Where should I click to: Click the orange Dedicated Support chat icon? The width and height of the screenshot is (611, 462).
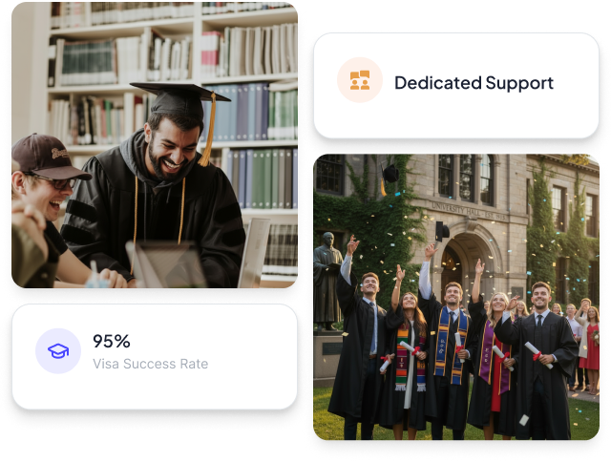[360, 80]
